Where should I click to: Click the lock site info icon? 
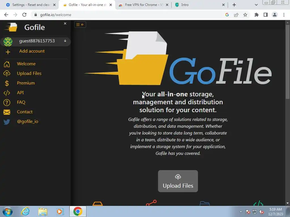36,15
